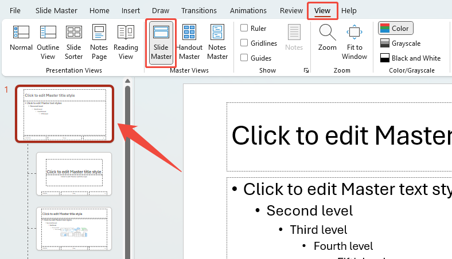Open the Slide Master tab

[56, 11]
